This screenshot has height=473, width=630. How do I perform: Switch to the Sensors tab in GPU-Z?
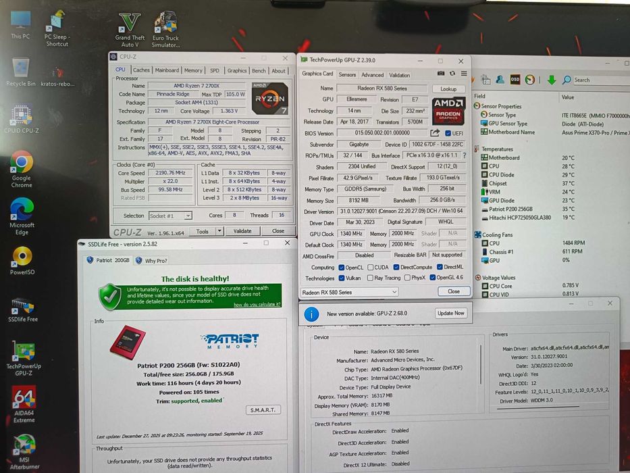click(x=347, y=75)
